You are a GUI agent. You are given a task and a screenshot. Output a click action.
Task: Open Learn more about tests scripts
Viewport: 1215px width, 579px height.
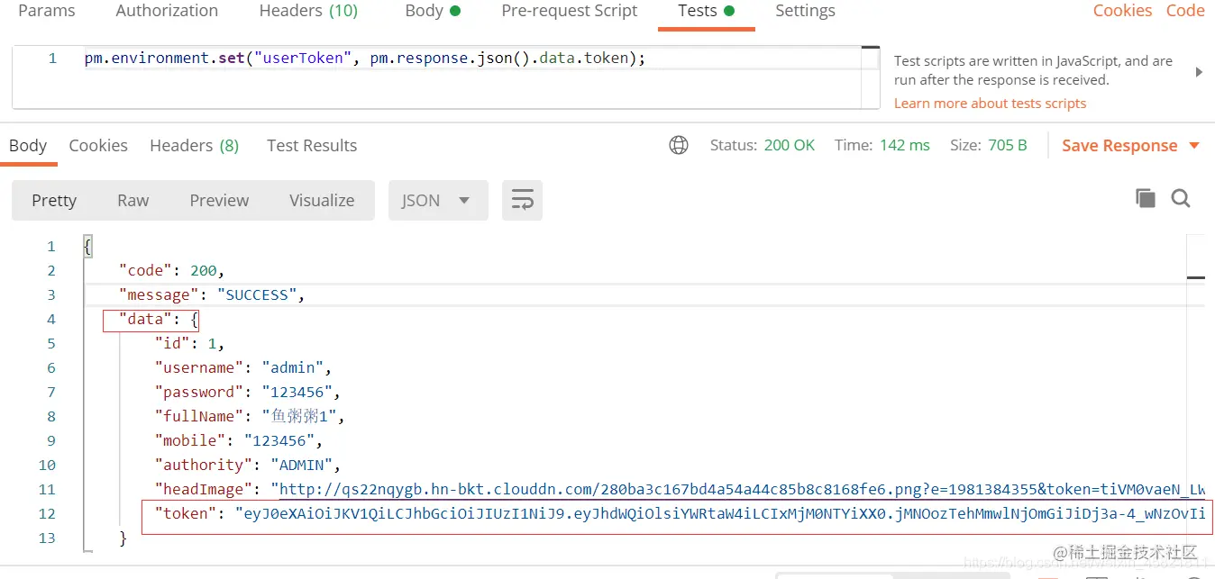point(990,104)
